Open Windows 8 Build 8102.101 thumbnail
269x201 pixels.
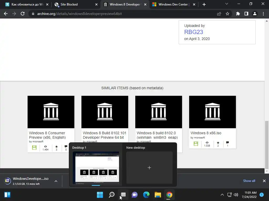pos(105,112)
